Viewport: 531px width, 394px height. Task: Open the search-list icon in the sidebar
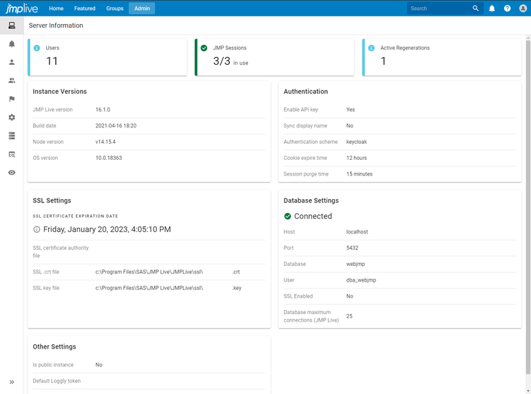(12, 154)
